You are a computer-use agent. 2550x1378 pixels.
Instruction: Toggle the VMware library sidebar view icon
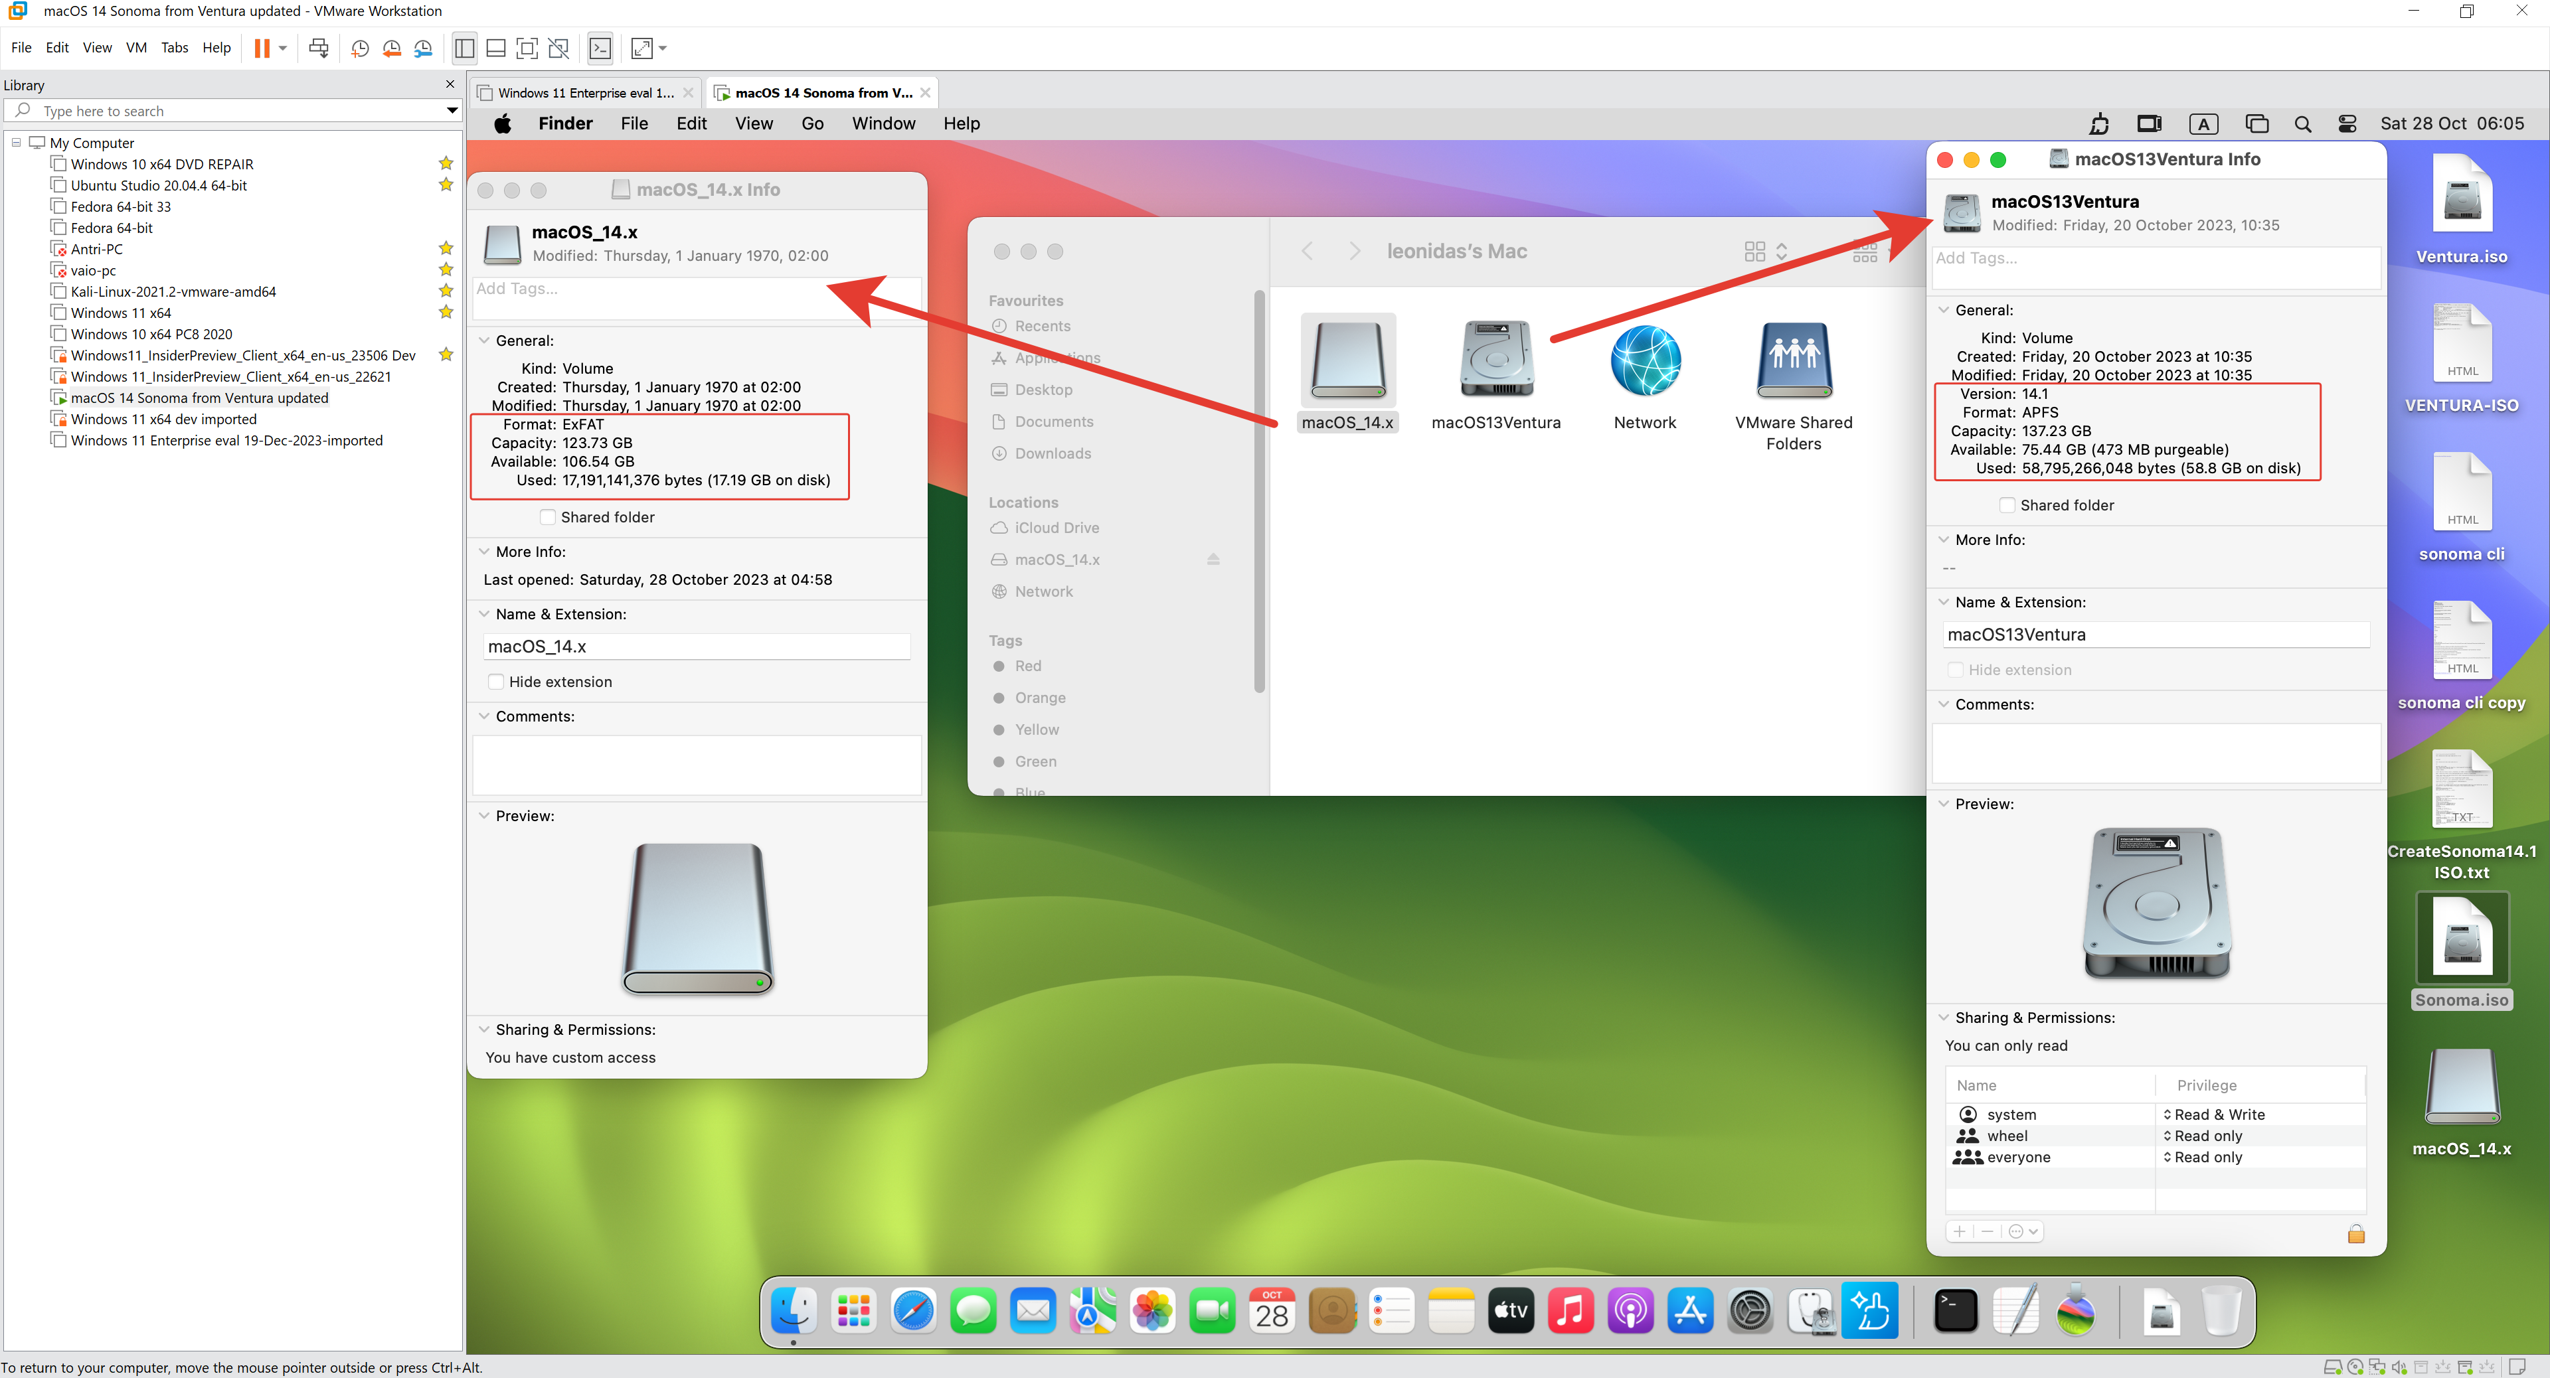(464, 48)
